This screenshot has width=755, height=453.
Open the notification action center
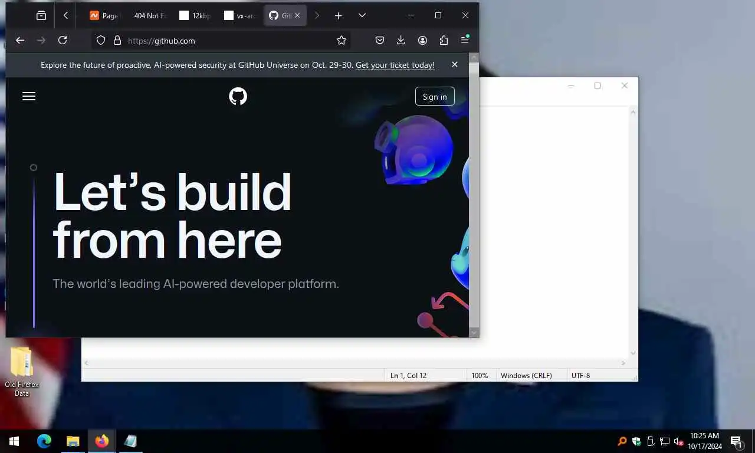(x=737, y=441)
